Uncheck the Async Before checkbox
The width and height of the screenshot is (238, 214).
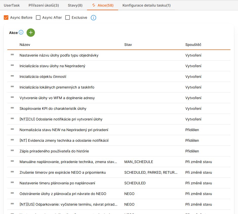(6, 17)
